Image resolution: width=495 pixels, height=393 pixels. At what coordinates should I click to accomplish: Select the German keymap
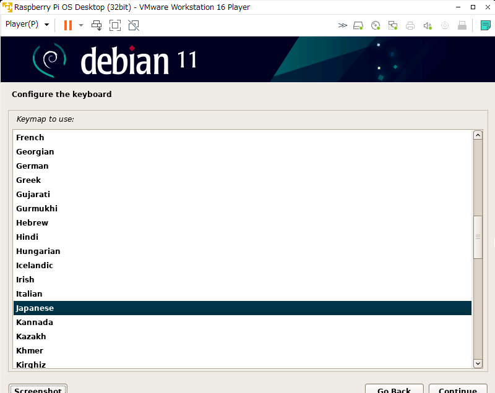click(x=243, y=166)
